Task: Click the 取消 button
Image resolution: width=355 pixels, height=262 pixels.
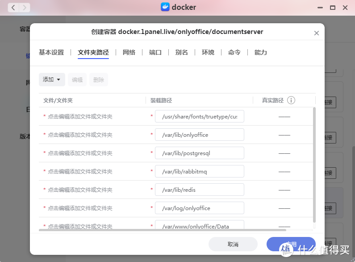Action: click(x=233, y=244)
